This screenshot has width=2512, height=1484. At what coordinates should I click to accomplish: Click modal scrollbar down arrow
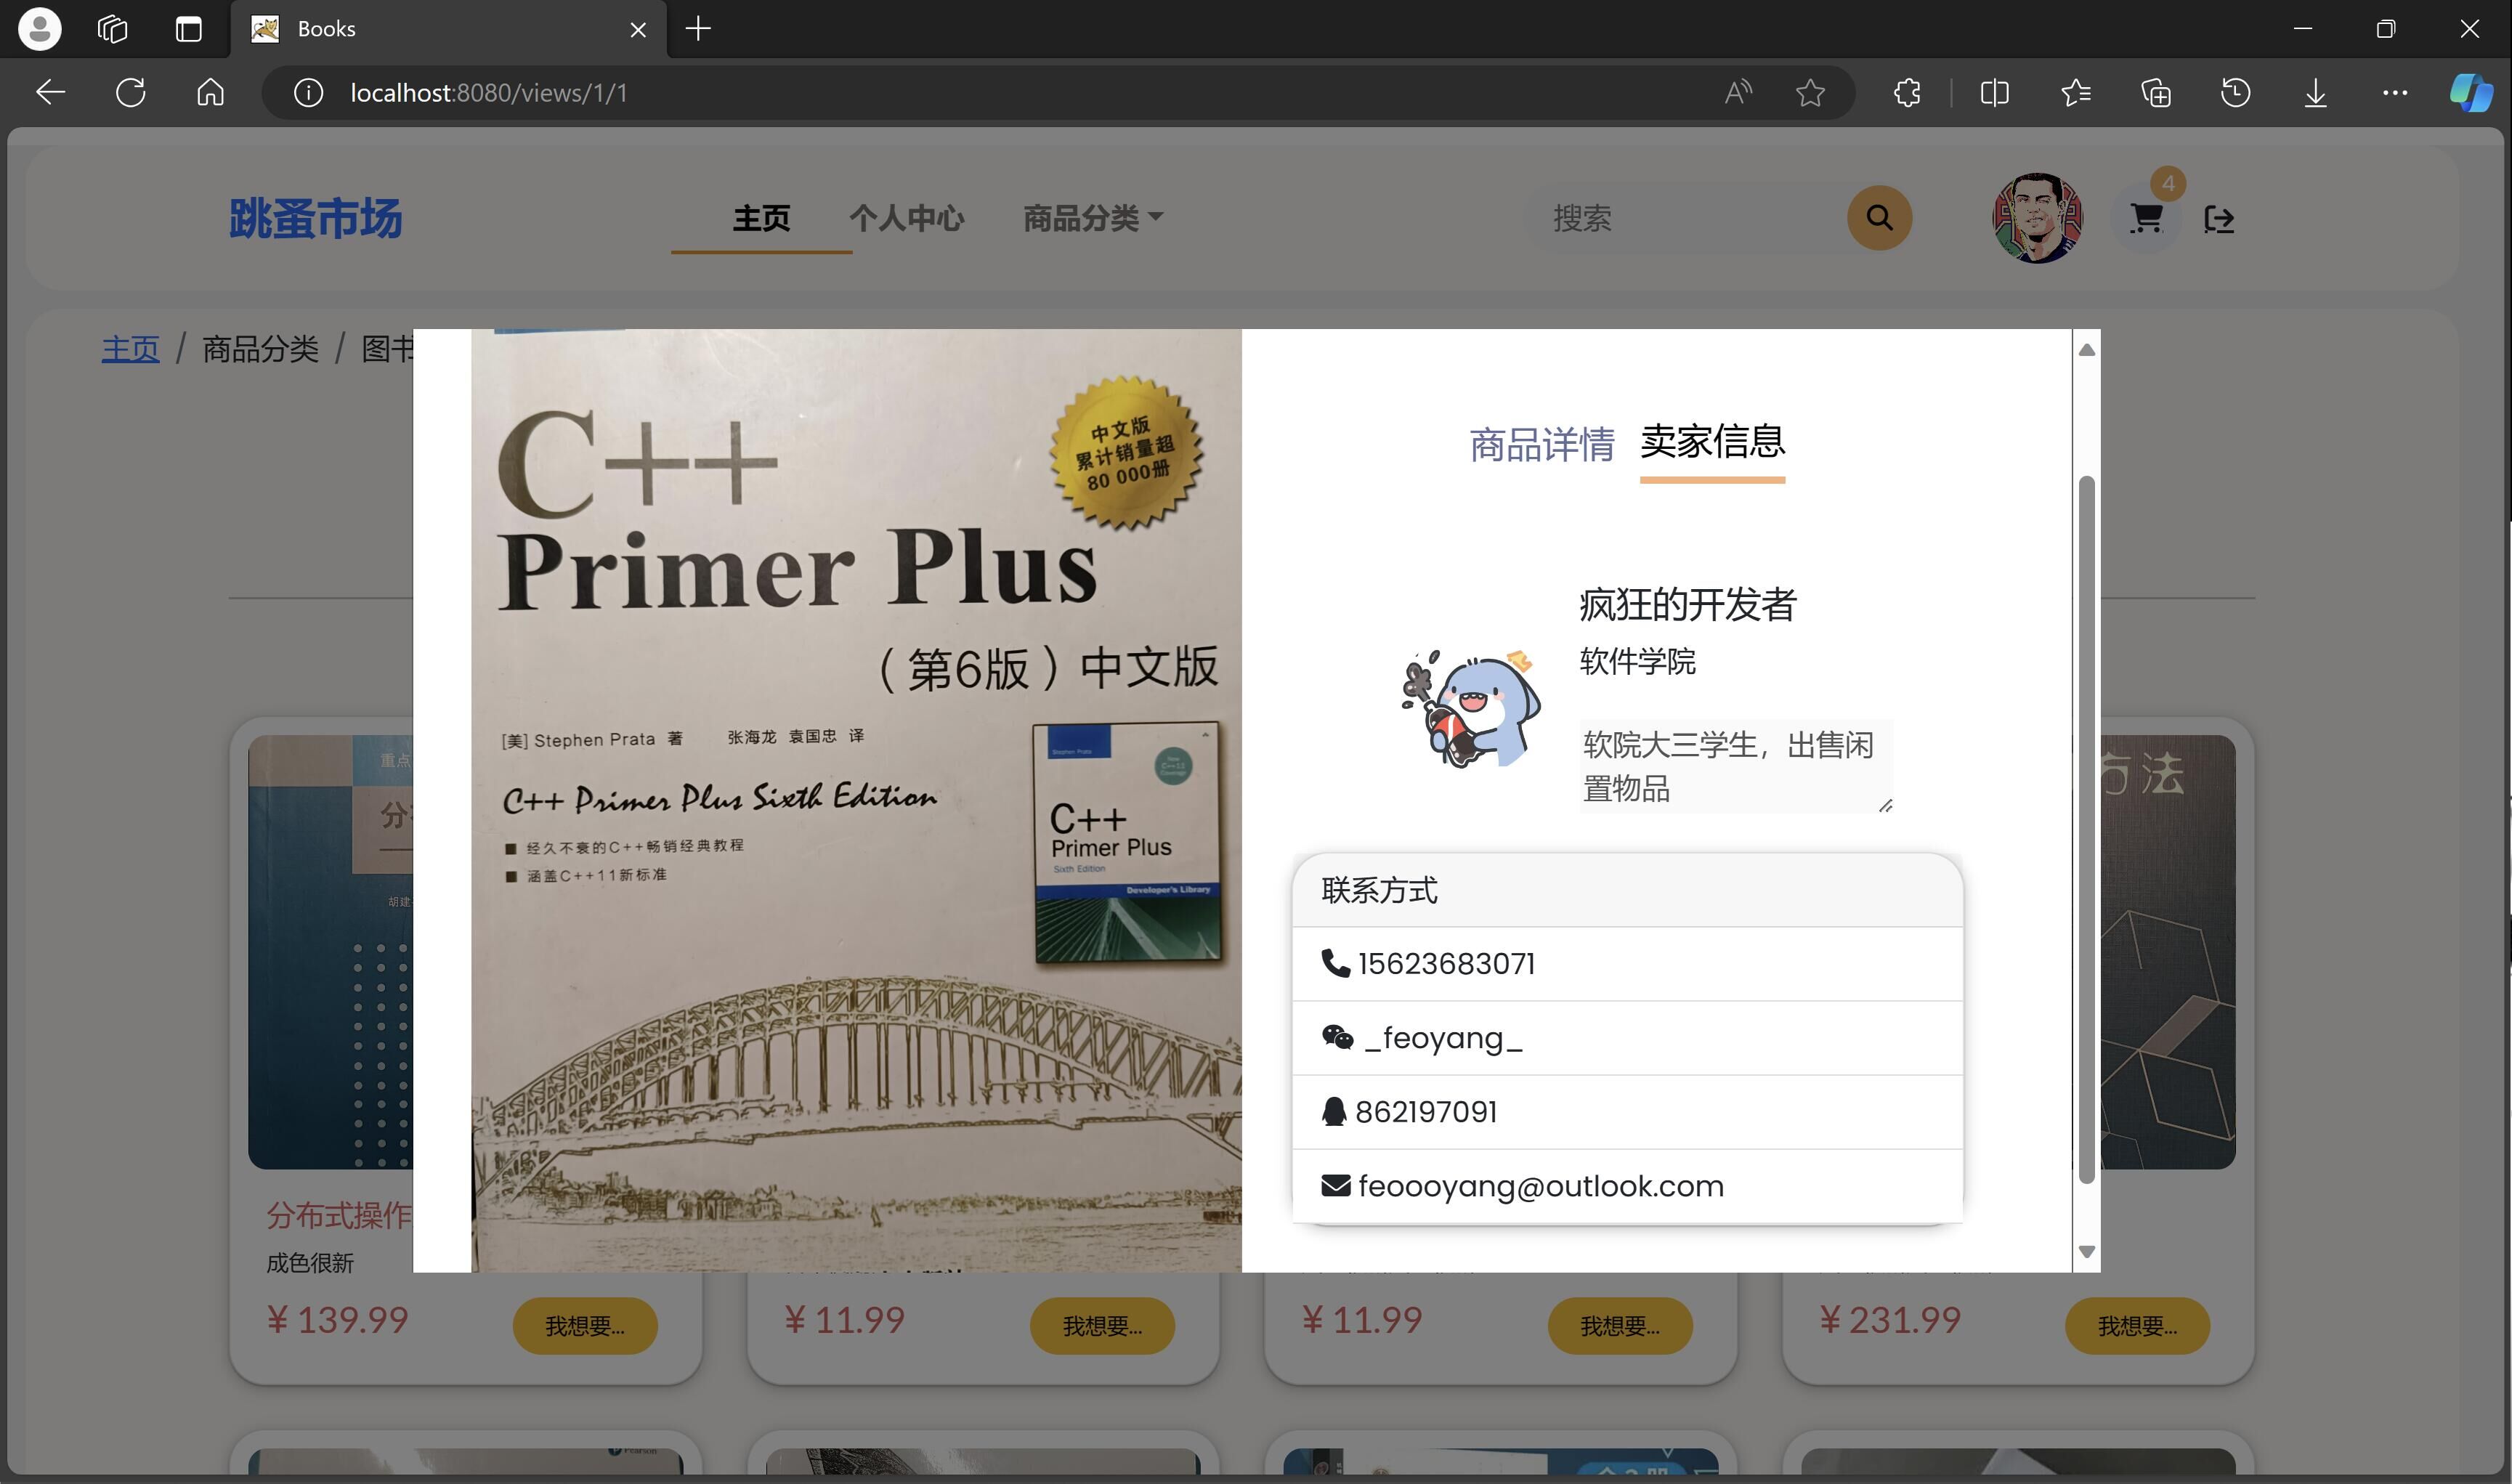click(2086, 1251)
